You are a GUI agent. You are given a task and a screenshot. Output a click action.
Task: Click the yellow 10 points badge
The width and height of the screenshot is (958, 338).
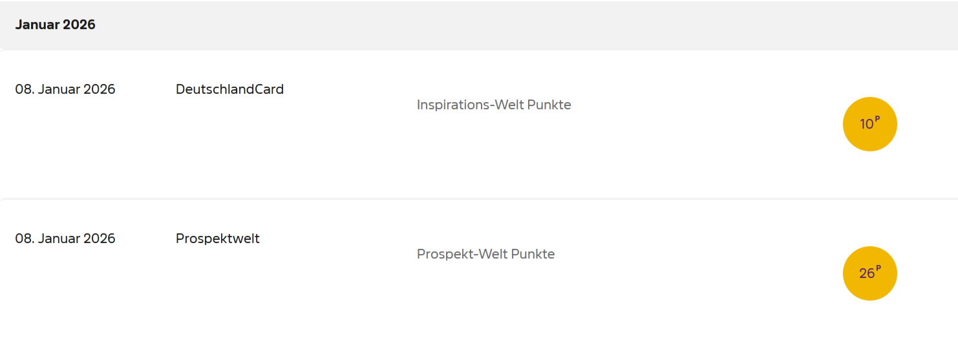[869, 124]
